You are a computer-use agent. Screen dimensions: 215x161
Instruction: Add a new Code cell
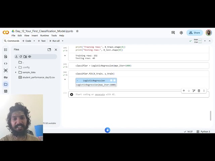pyautogui.click(x=27, y=41)
